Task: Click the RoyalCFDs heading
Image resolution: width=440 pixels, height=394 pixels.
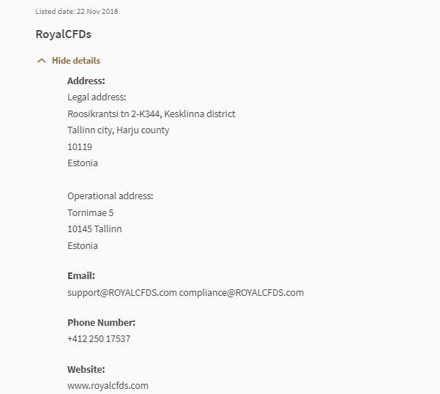Action: [x=63, y=34]
